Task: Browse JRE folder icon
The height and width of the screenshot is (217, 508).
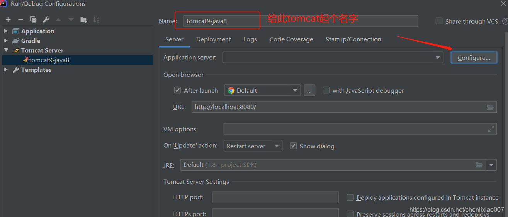Action: point(479,165)
